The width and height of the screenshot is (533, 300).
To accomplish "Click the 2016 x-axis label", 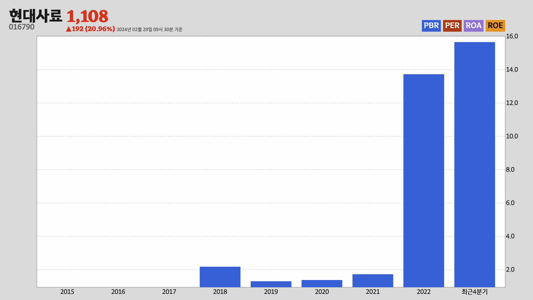I will click(118, 292).
